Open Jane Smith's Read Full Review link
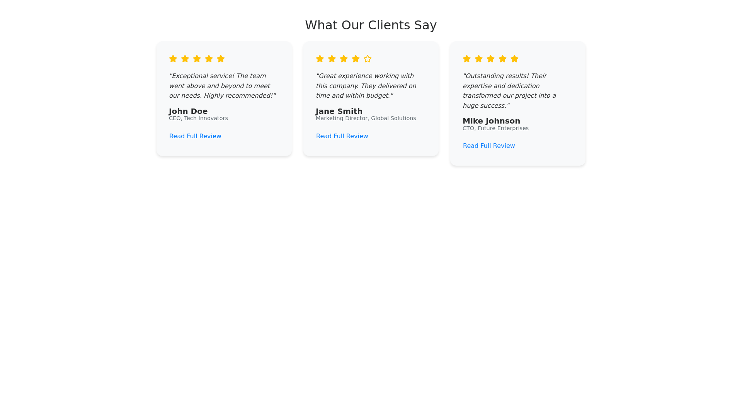Viewport: 742px width, 417px height. pyautogui.click(x=342, y=136)
